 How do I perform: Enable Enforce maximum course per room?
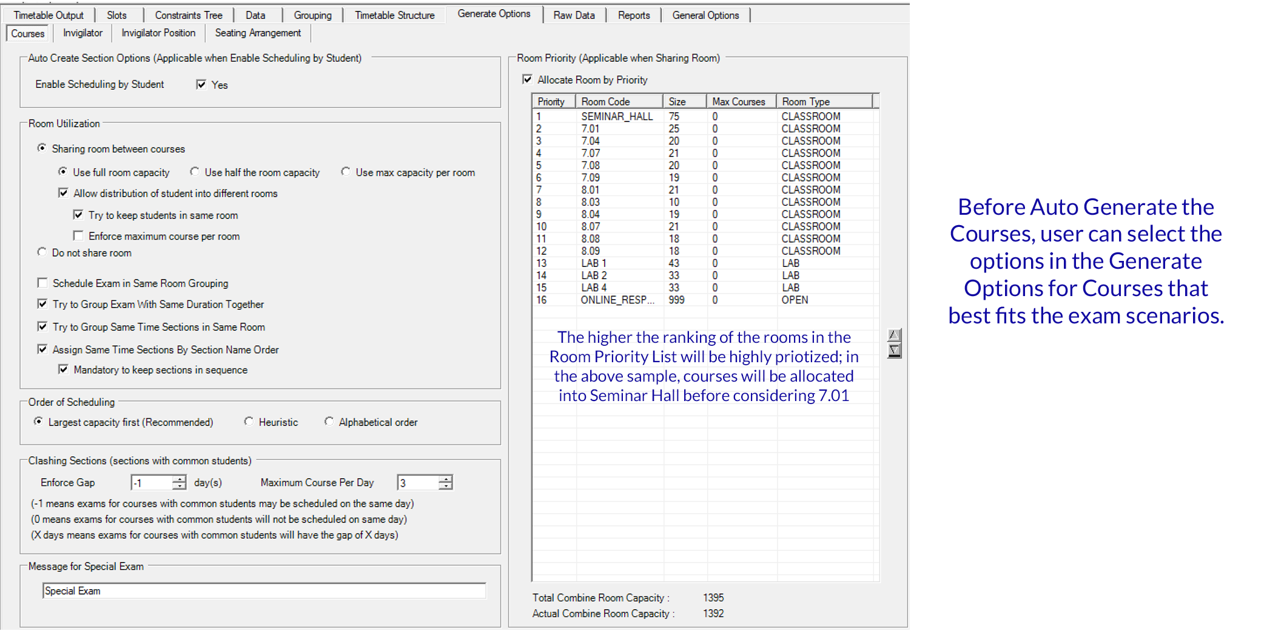[78, 236]
